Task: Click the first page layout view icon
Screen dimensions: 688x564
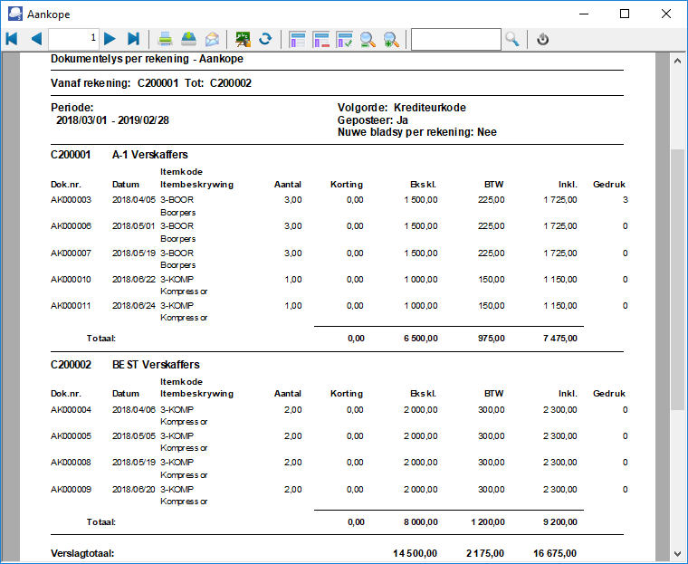Action: click(x=298, y=39)
